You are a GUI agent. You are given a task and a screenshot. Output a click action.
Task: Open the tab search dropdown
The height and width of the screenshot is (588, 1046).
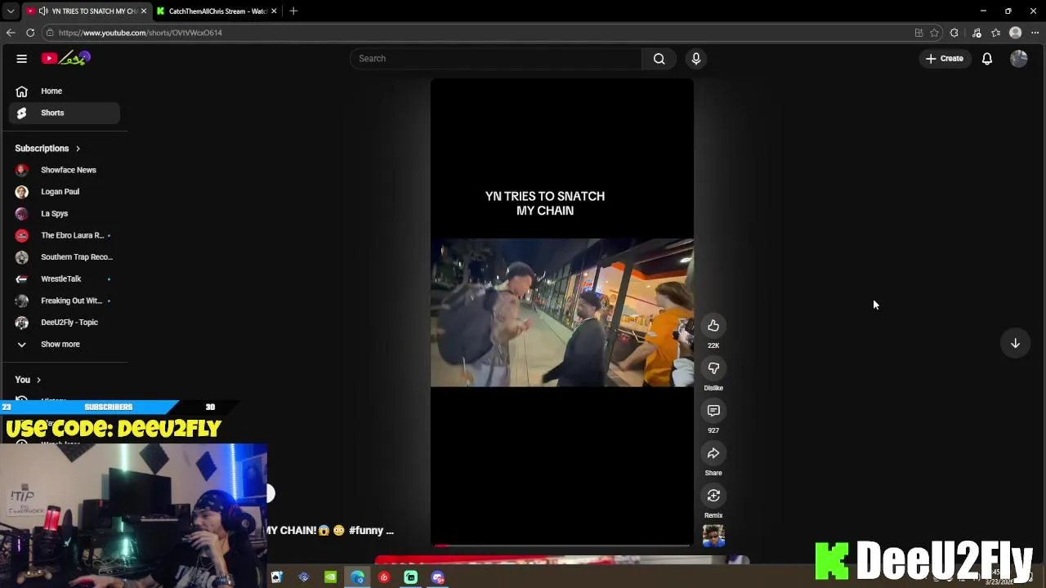click(10, 11)
